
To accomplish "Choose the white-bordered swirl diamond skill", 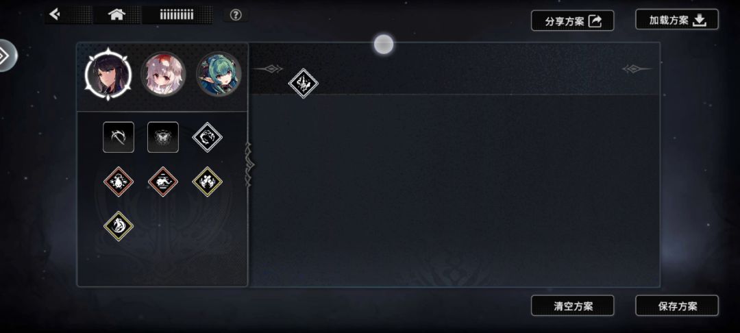I will point(207,137).
